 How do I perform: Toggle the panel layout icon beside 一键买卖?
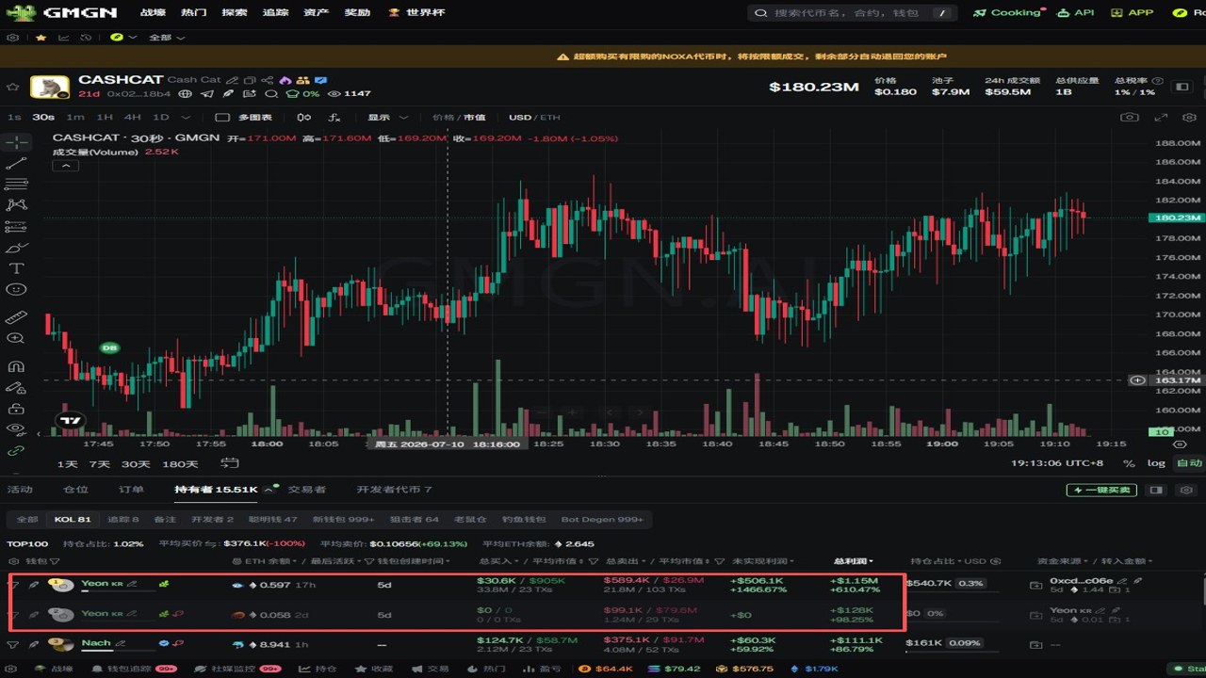tap(1157, 490)
